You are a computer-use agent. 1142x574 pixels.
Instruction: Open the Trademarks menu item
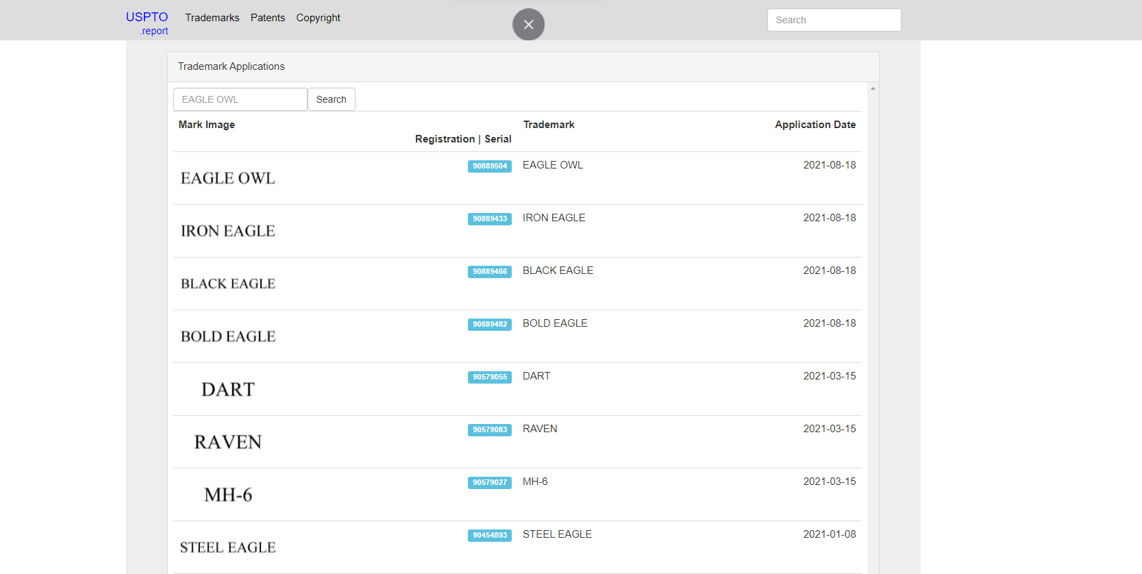coord(212,18)
